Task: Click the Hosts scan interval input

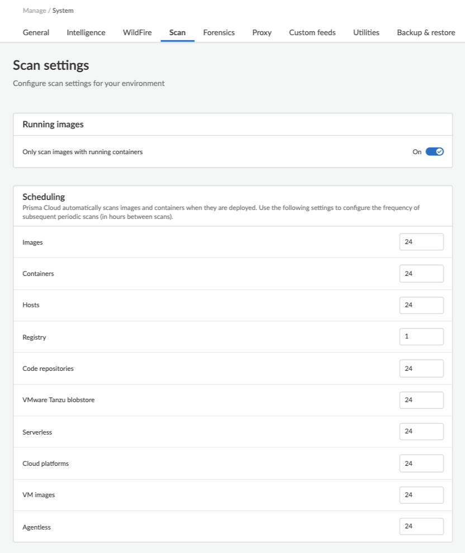Action: click(x=421, y=305)
